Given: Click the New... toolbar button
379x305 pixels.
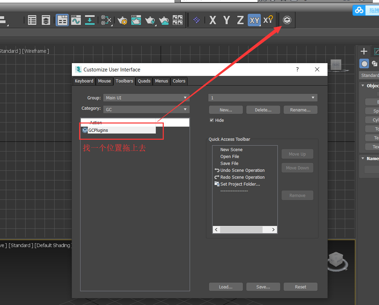Looking at the screenshot, I should coord(226,109).
